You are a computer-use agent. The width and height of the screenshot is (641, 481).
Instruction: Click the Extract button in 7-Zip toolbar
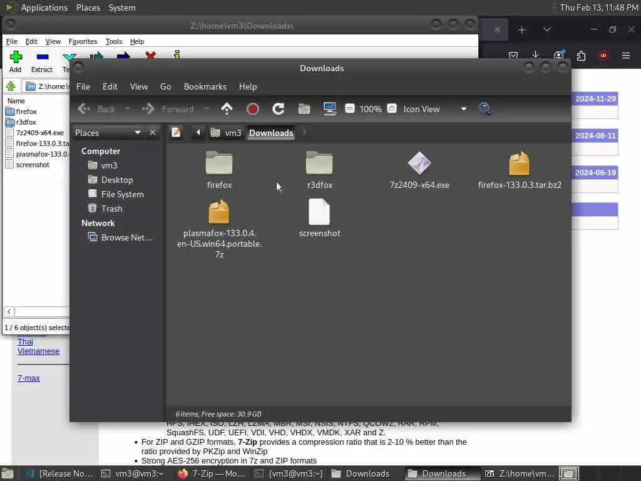42,62
